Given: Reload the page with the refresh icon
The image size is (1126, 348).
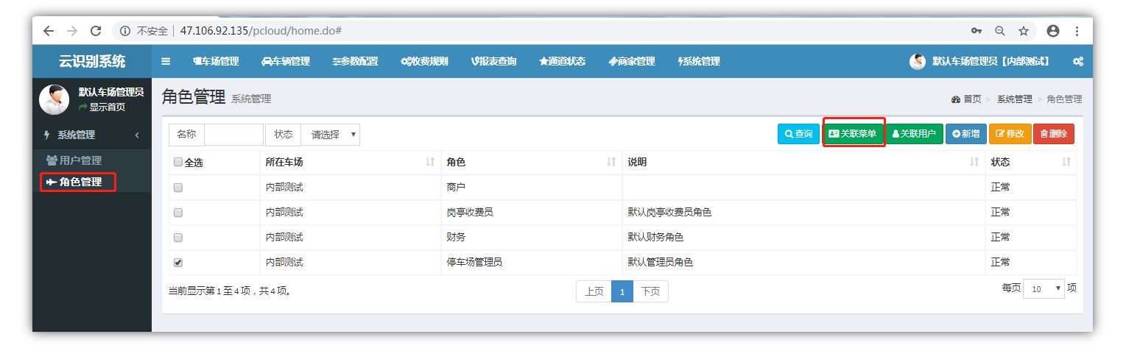Looking at the screenshot, I should tap(96, 31).
